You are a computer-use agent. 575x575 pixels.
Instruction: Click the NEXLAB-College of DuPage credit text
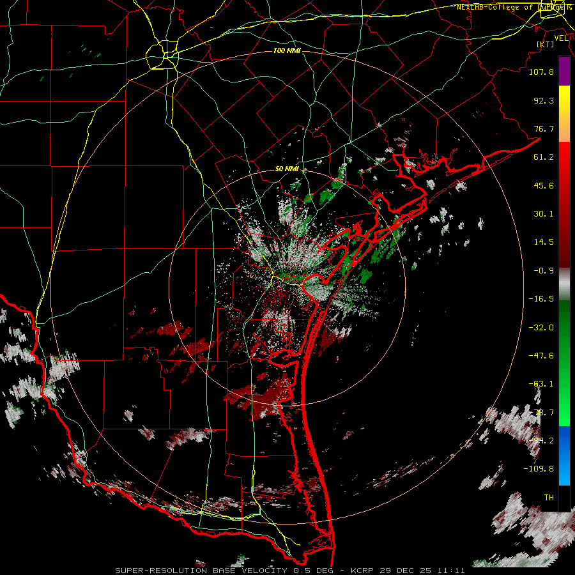click(515, 7)
